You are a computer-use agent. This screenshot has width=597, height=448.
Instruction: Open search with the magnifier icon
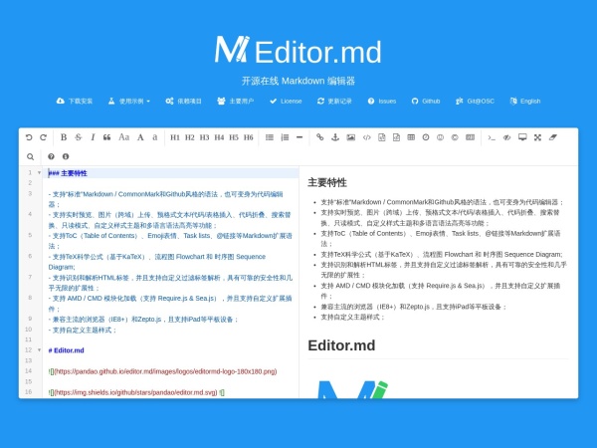click(31, 156)
